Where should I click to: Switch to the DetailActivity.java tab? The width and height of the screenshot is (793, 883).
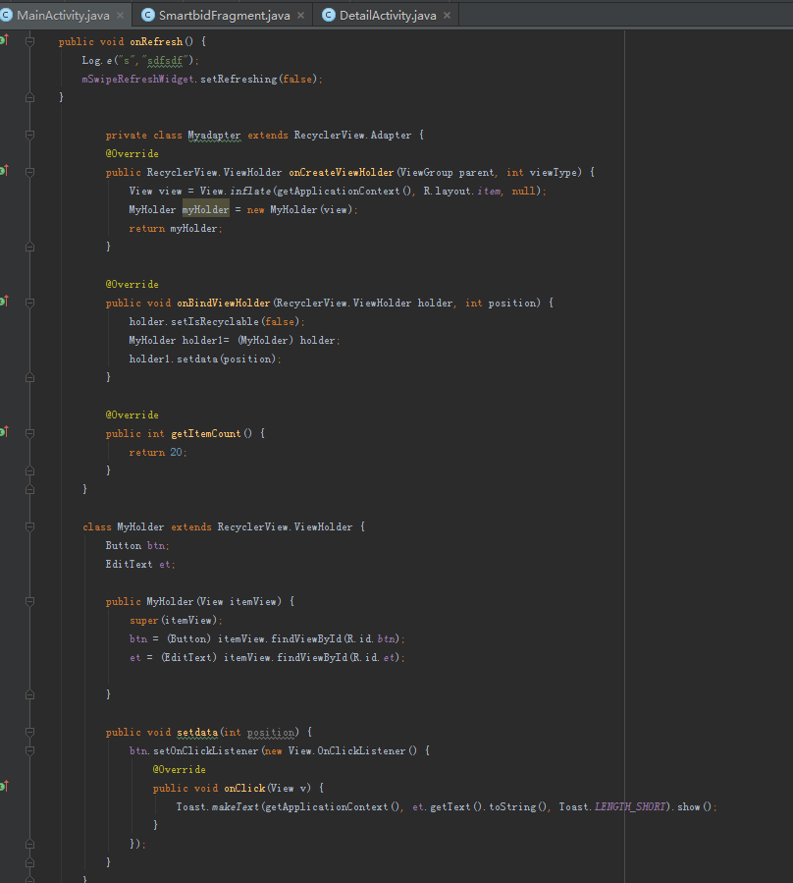[x=388, y=15]
